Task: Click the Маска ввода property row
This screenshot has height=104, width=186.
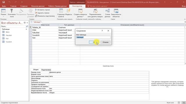Action: point(90,78)
